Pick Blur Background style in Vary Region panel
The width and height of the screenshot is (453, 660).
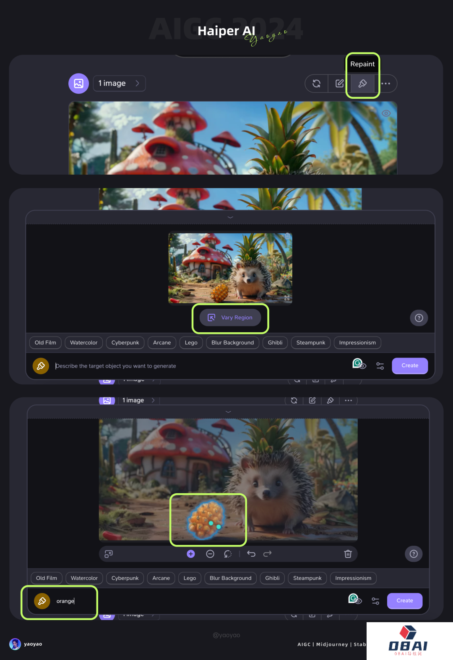(x=232, y=343)
